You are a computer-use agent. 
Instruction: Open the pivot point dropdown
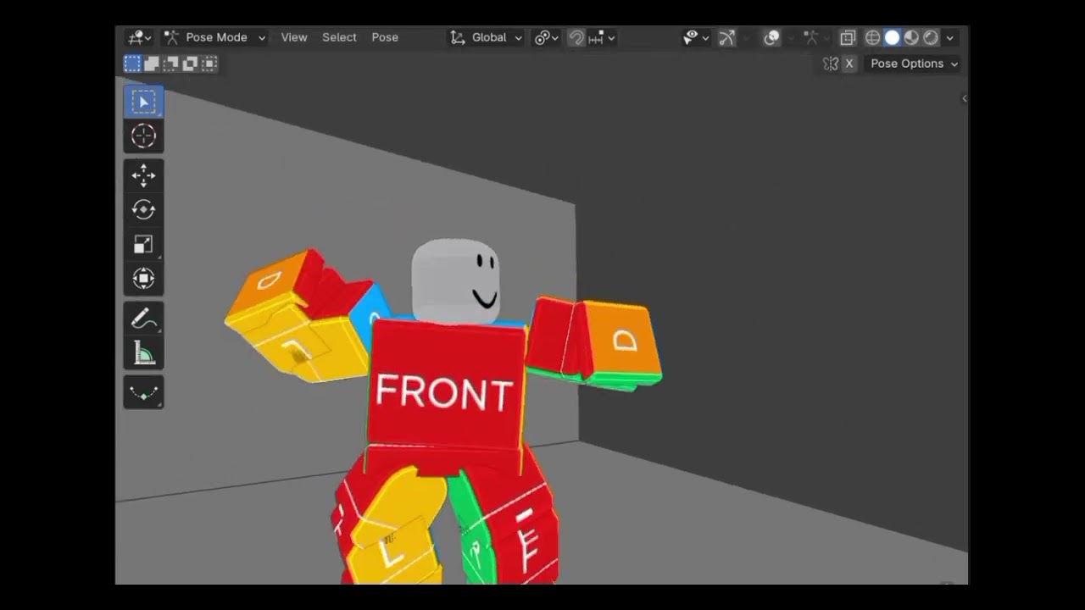[x=546, y=37]
